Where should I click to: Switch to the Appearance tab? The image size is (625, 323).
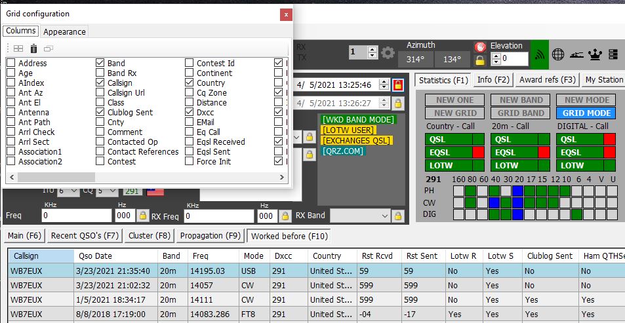(x=64, y=31)
